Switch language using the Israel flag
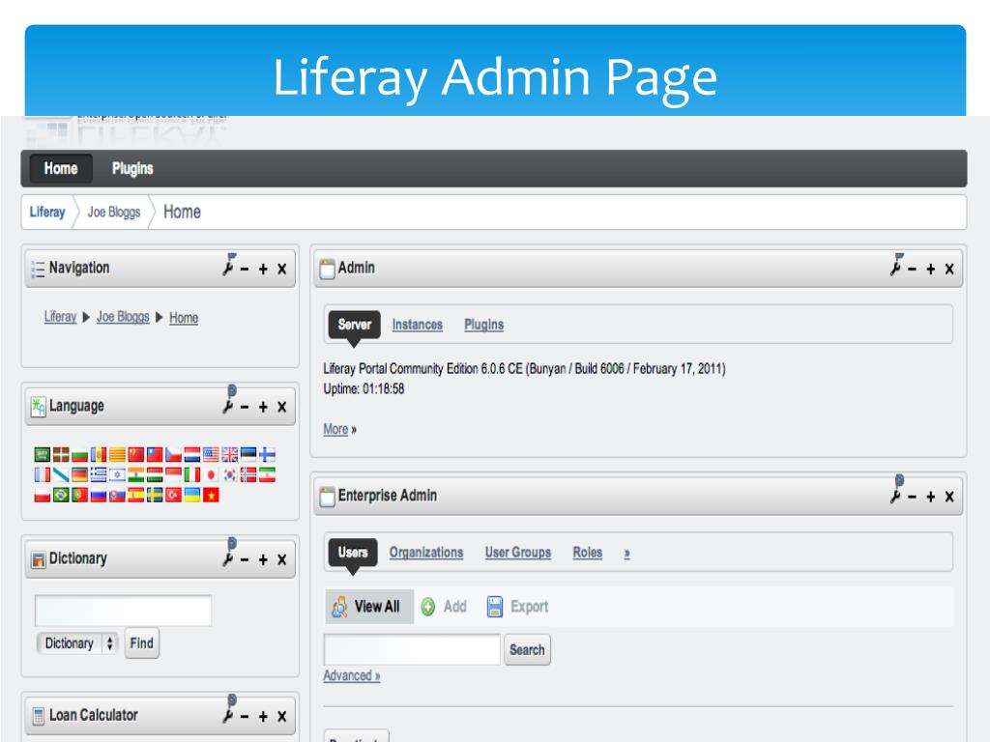The width and height of the screenshot is (990, 742). point(117,474)
